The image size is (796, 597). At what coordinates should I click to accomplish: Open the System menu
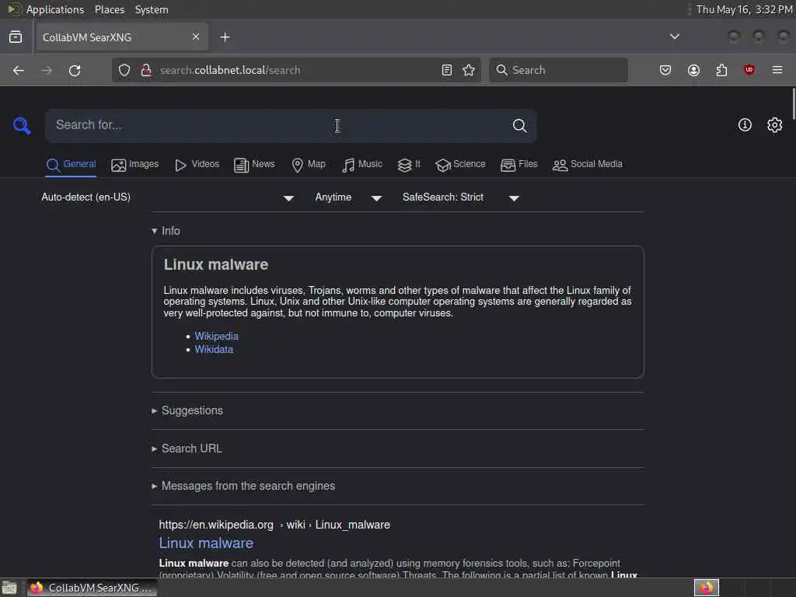coord(152,9)
